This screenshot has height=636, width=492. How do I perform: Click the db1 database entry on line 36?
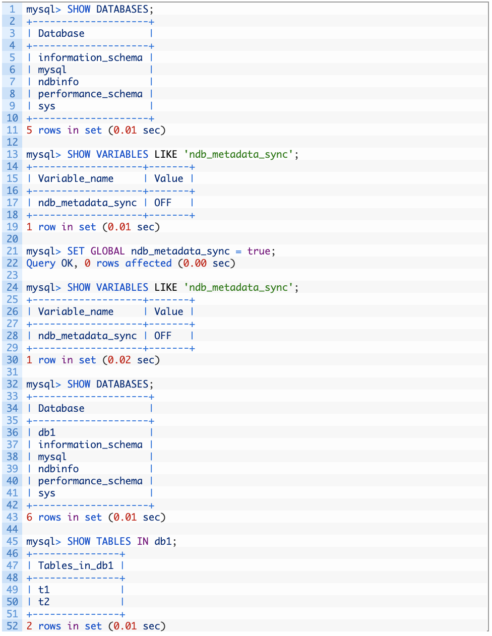tap(46, 432)
